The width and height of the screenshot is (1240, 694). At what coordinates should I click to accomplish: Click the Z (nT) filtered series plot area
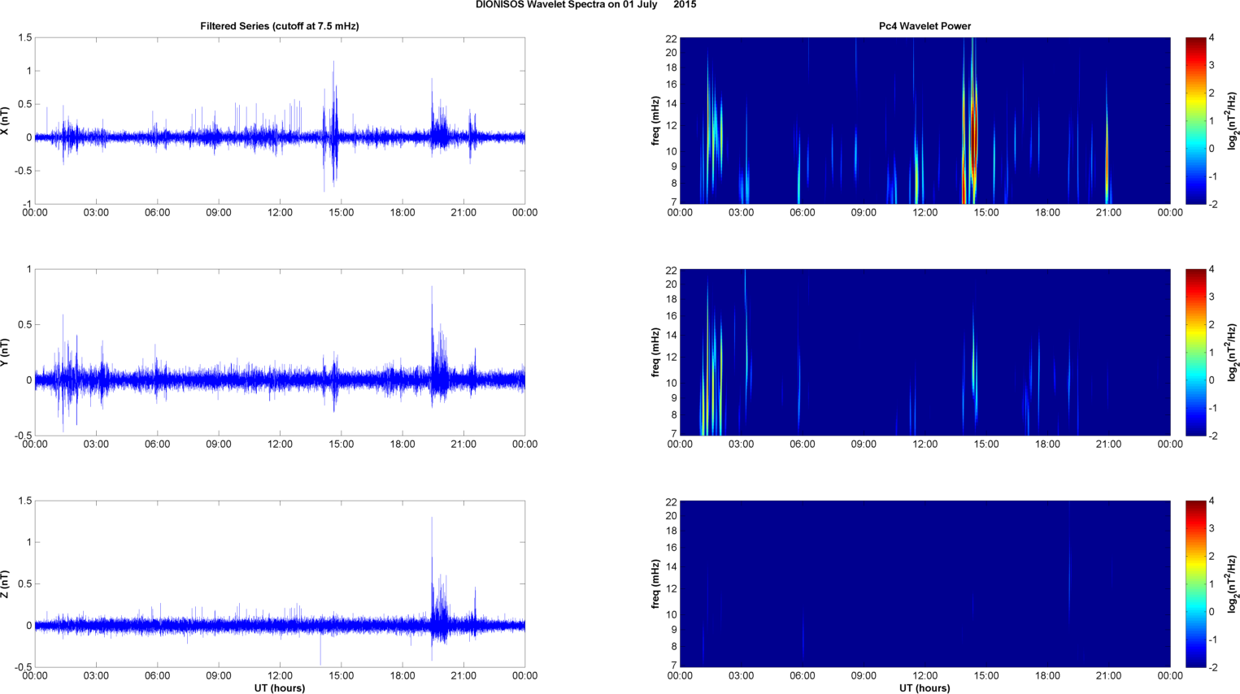tap(280, 584)
